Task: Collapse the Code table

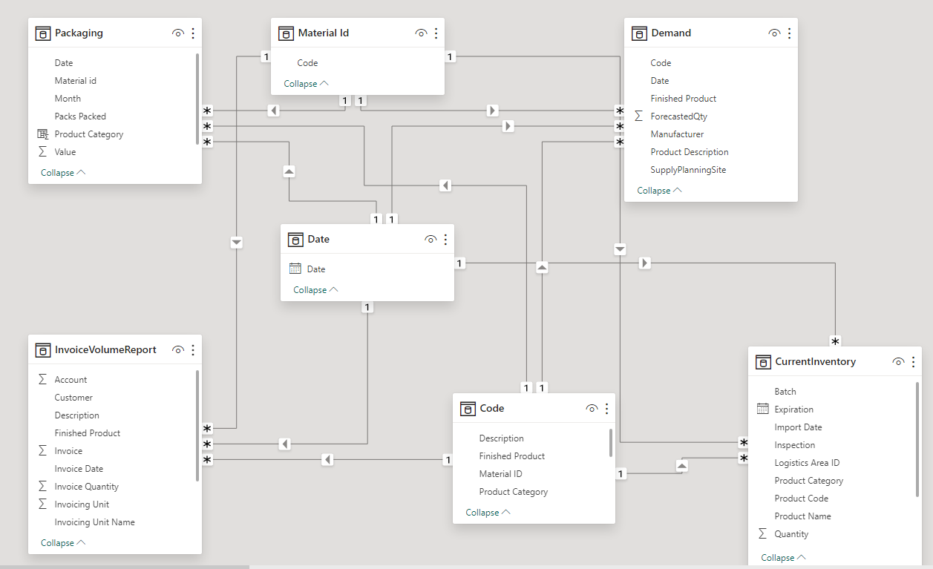Action: 488,513
